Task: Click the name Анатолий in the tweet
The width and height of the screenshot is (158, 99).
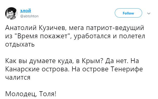Action: tap(21, 28)
